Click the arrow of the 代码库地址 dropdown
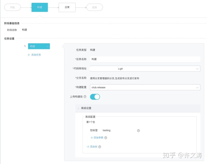This screenshot has width=207, height=164. click(x=197, y=69)
